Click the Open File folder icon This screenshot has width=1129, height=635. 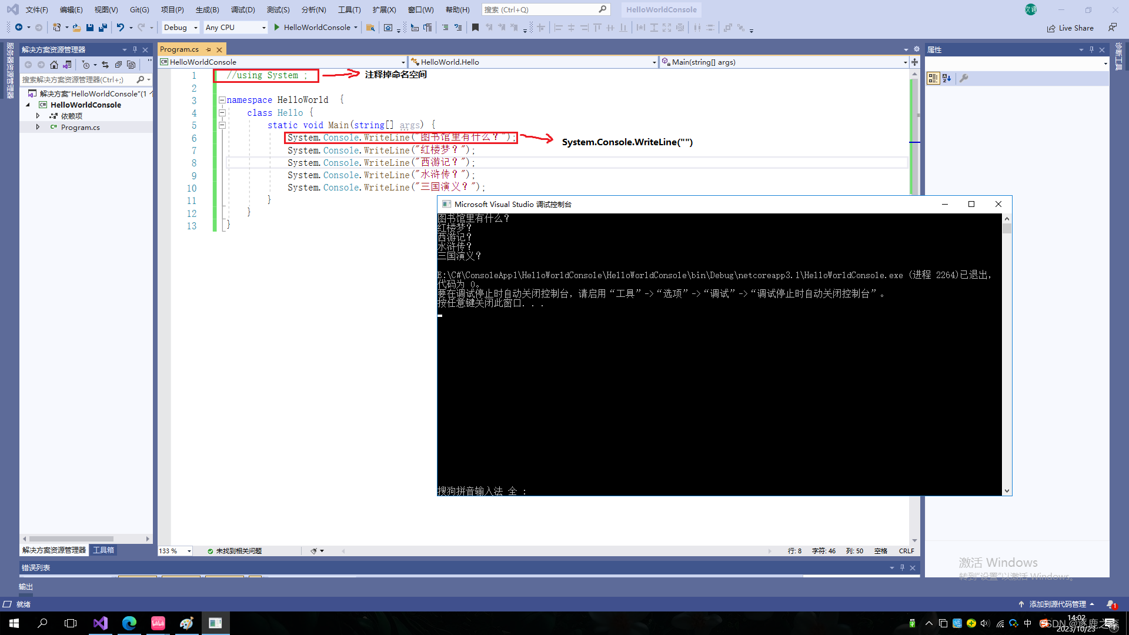tap(76, 28)
